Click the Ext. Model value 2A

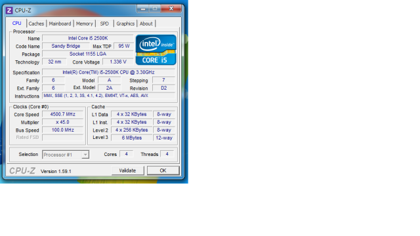pyautogui.click(x=110, y=88)
